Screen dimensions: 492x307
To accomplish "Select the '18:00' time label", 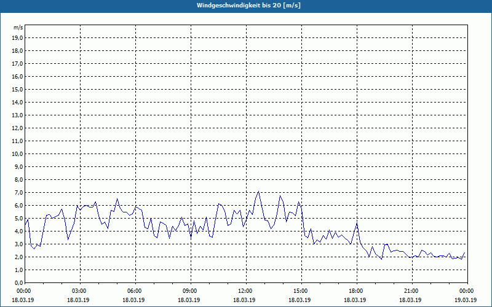I will pos(357,291).
